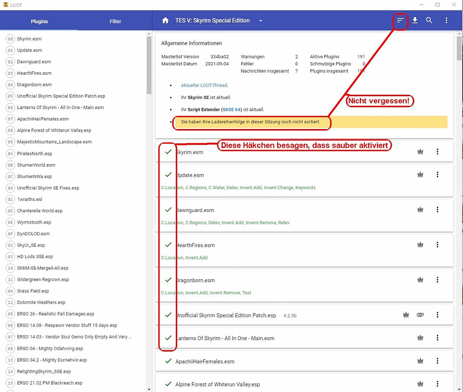Viewport: 463px width, 392px height.
Task: Click the update masterlist download icon
Action: pyautogui.click(x=415, y=20)
